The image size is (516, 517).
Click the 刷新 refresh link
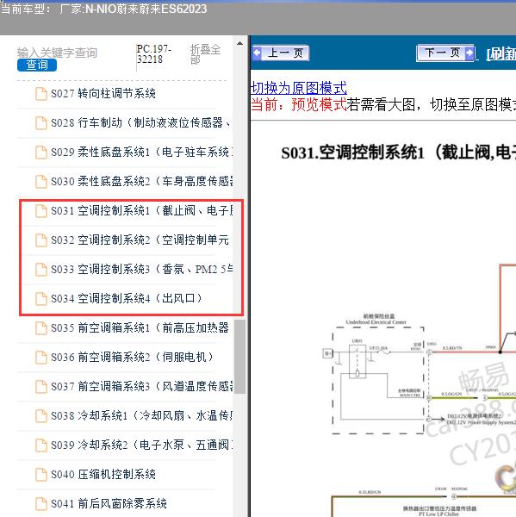point(501,54)
